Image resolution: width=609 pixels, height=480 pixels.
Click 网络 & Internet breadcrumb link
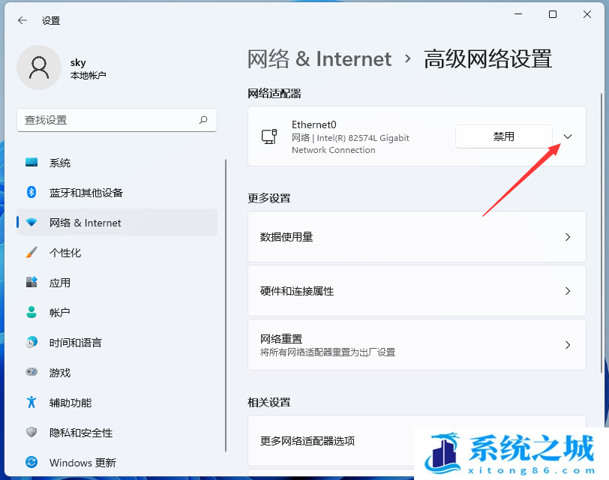319,59
